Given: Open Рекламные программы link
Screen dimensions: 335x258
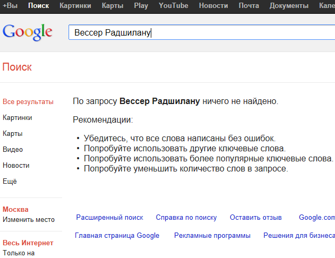Looking at the screenshot, I should tap(212, 235).
